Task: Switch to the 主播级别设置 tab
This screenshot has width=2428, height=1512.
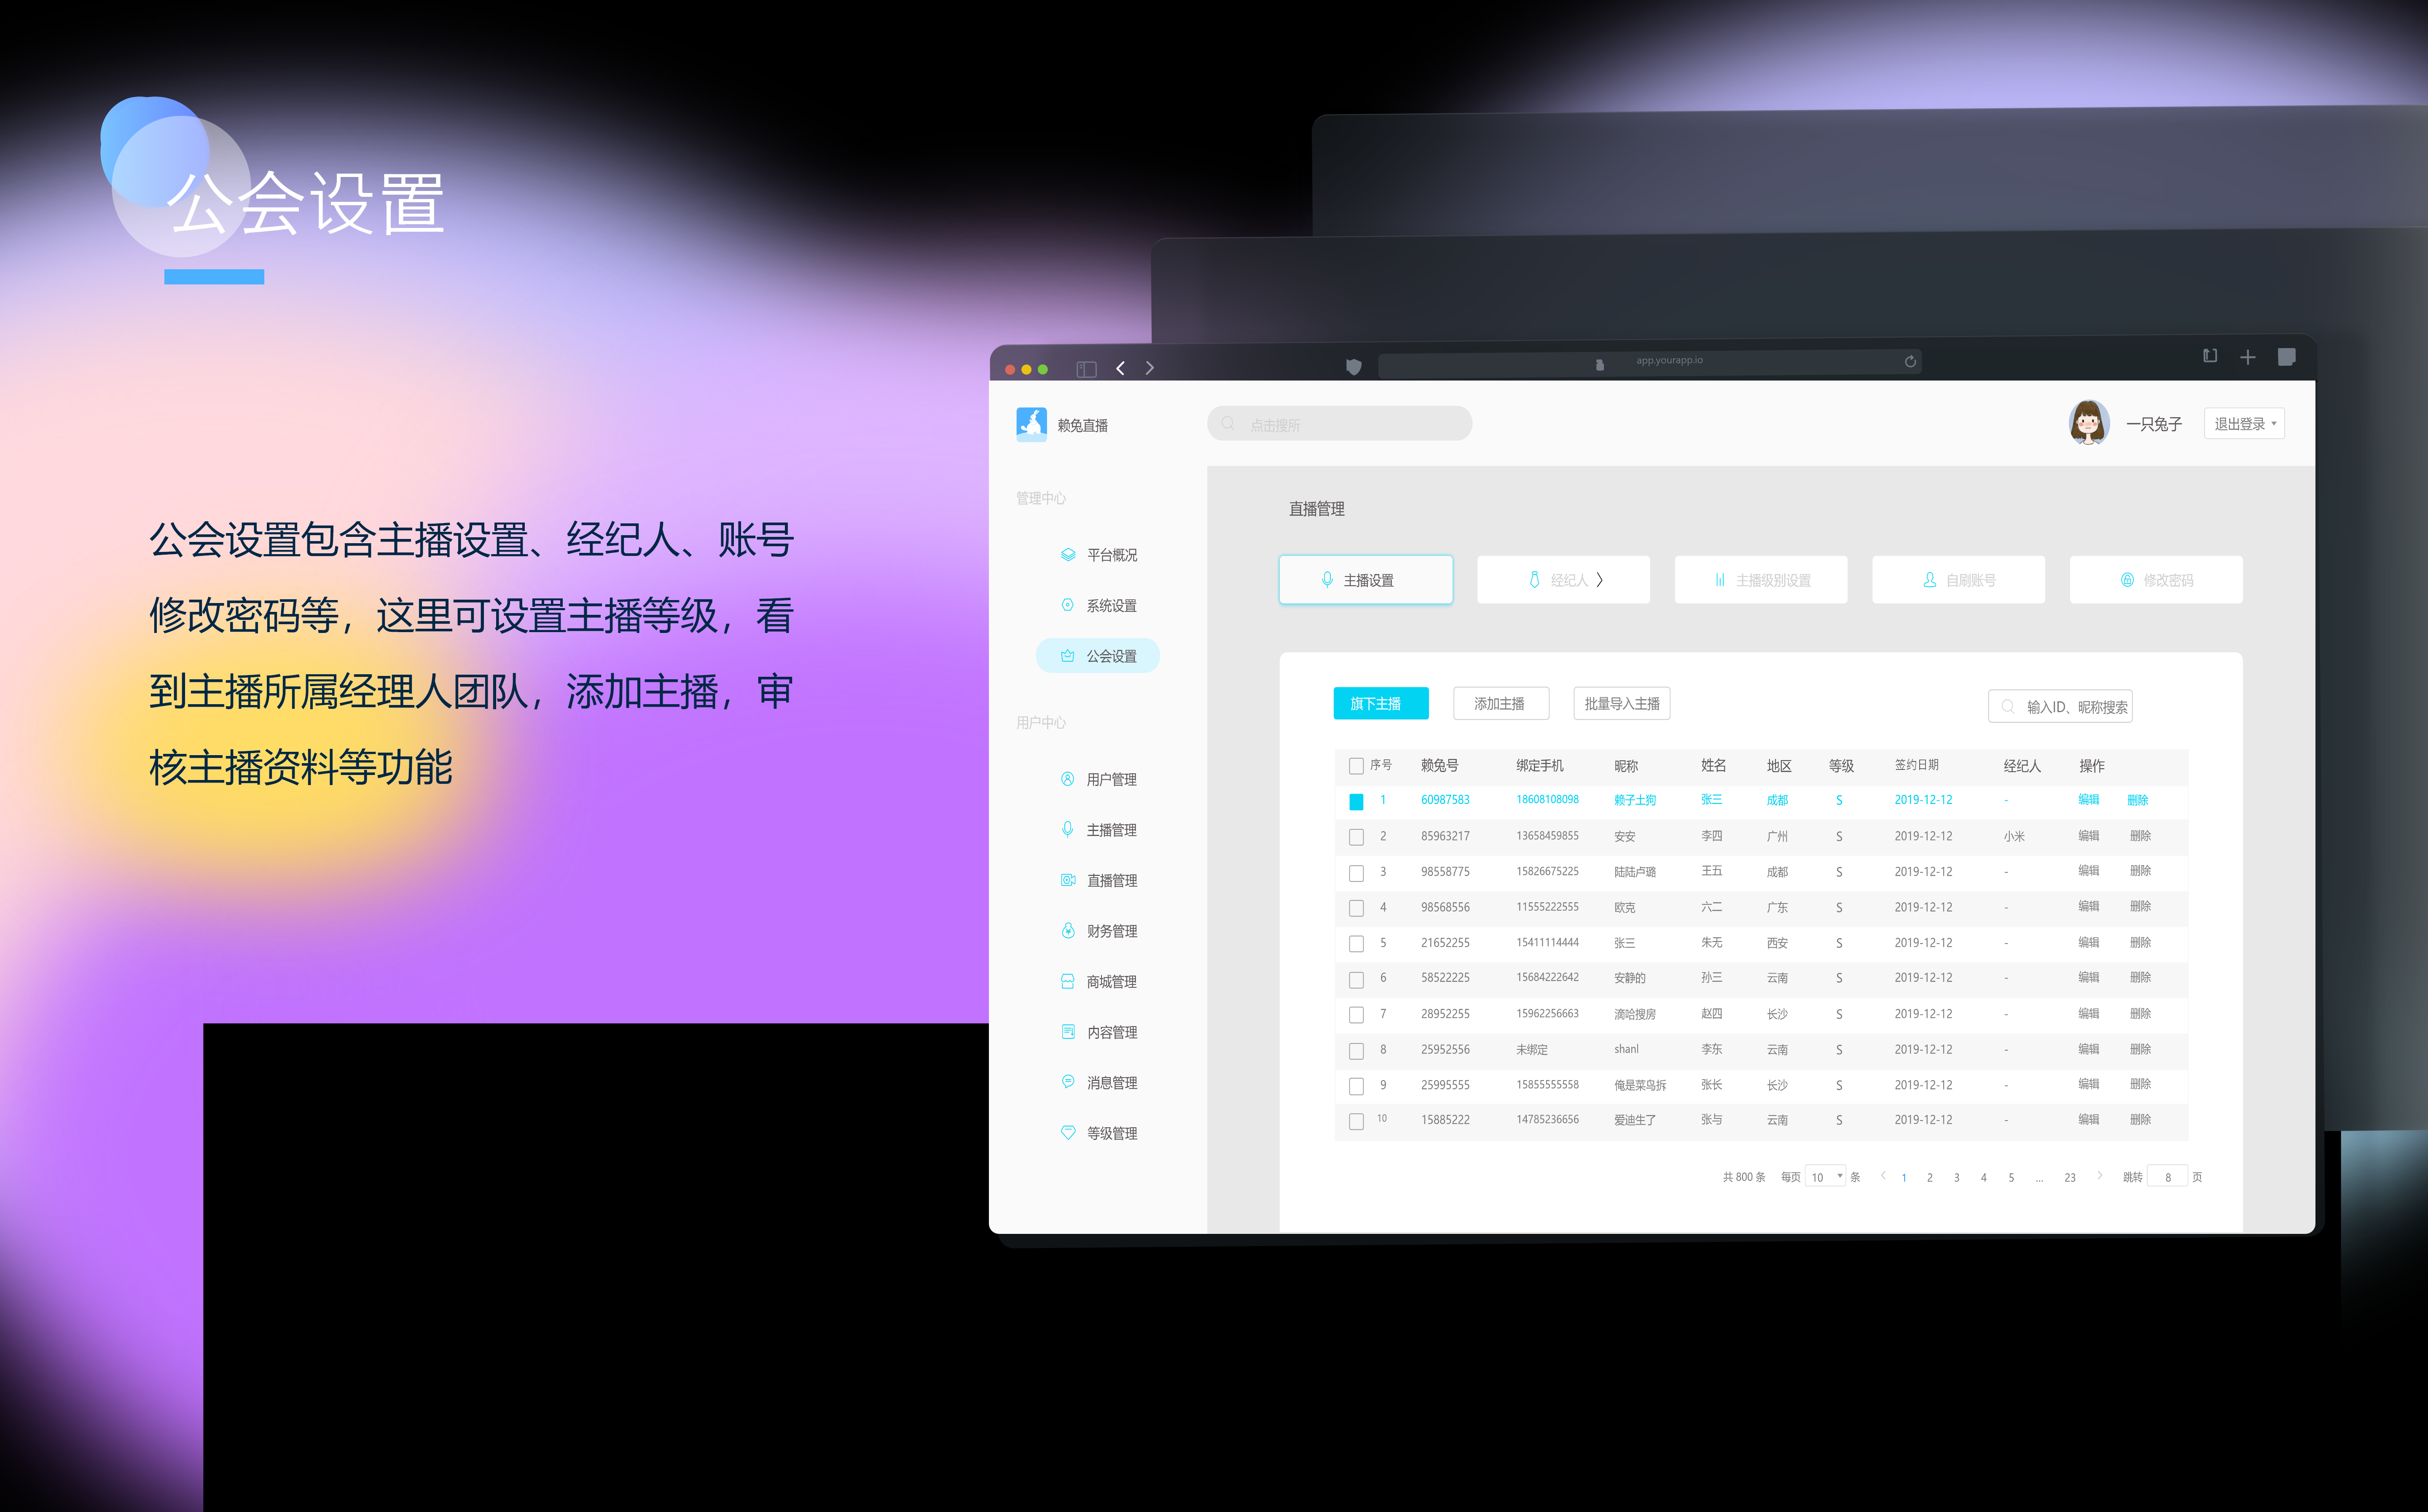Action: coord(1761,579)
